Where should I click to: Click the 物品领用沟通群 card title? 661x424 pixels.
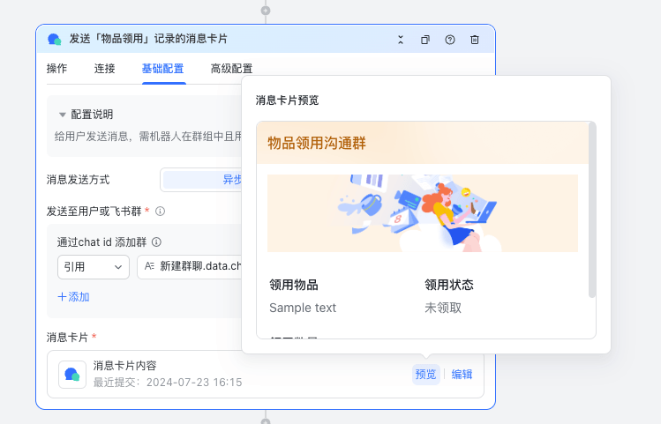coord(317,143)
